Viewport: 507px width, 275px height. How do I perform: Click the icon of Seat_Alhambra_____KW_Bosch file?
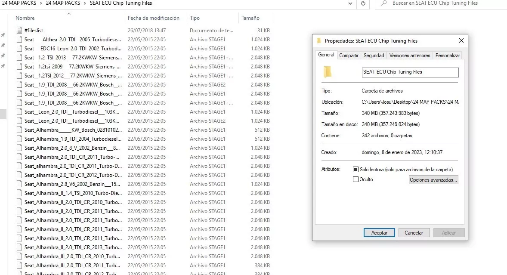click(x=19, y=130)
